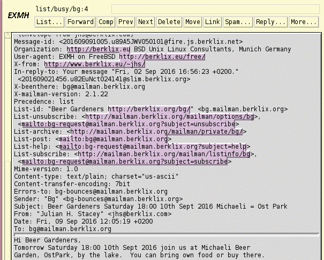Go to previous message with Prev

click(x=126, y=22)
